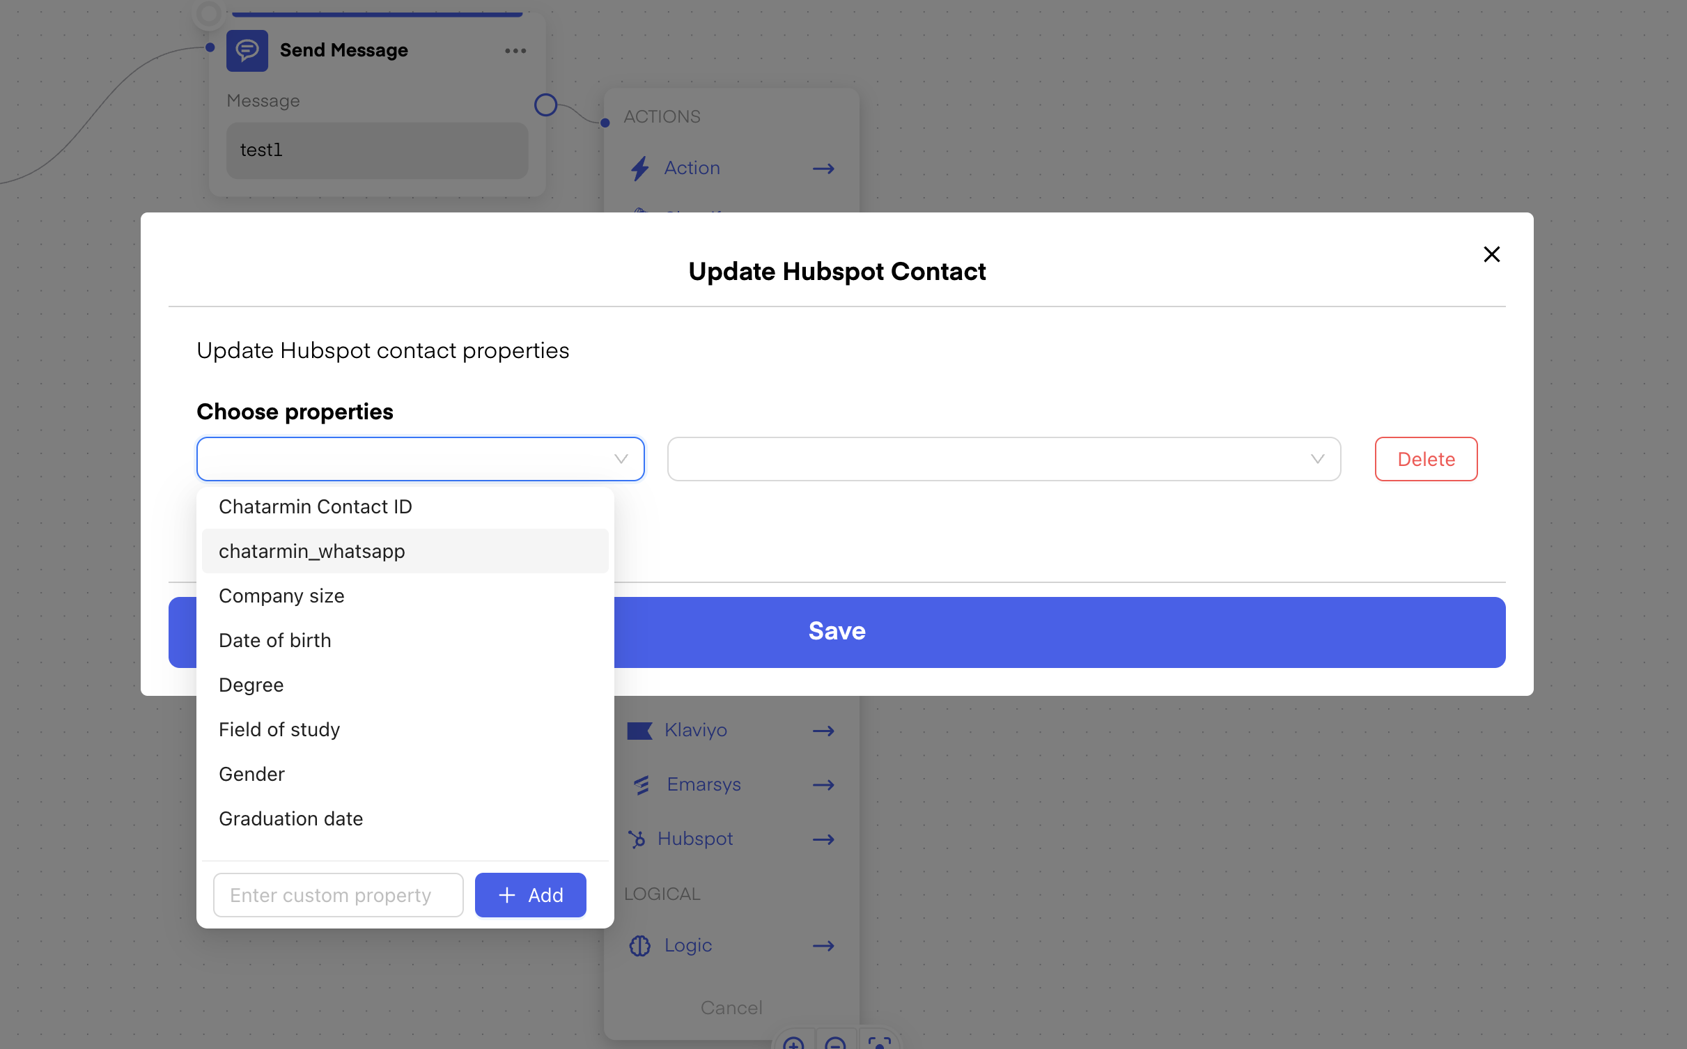1687x1049 pixels.
Task: Click the Logic brain icon
Action: point(639,945)
